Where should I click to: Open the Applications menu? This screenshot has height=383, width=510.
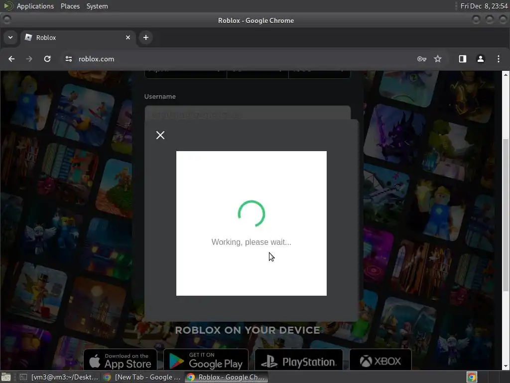[35, 6]
